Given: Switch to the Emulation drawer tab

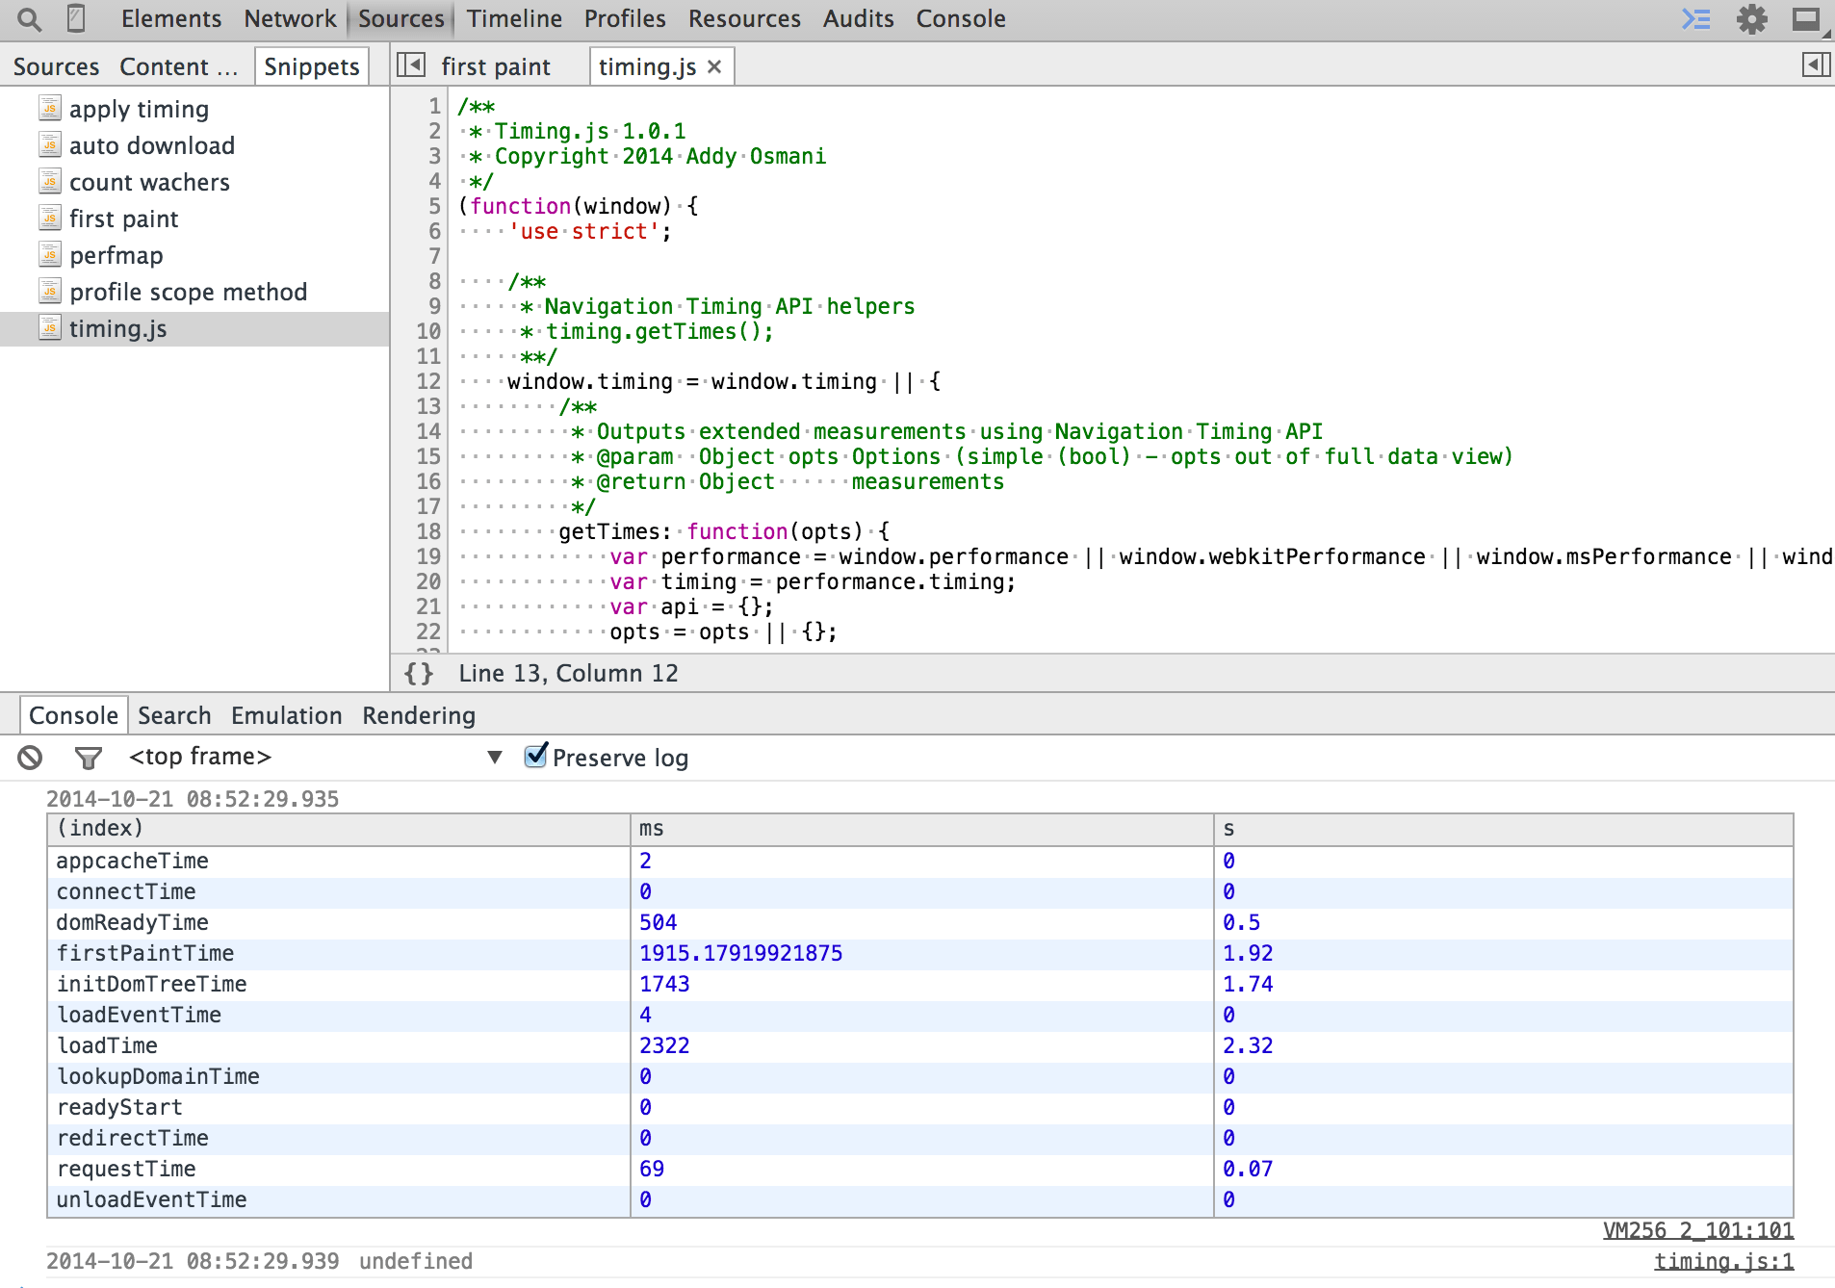Looking at the screenshot, I should 286,715.
